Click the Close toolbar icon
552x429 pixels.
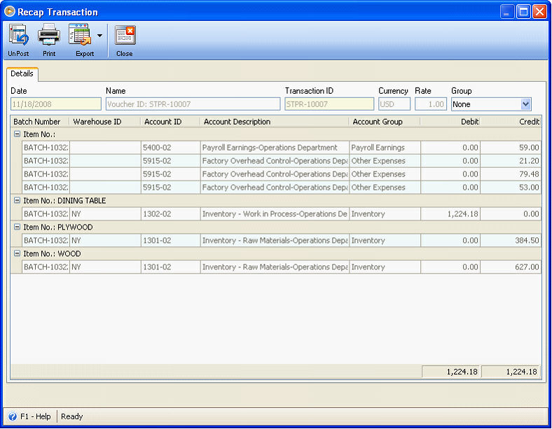tap(125, 35)
